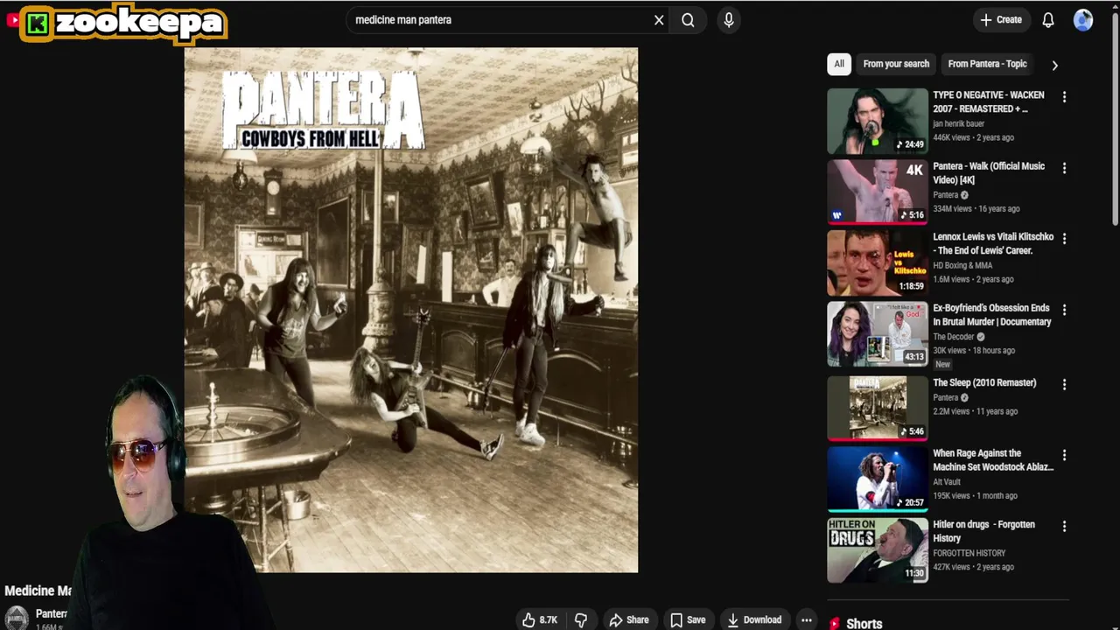1120x630 pixels.
Task: Open channel 'jan henrik bauer'
Action: pyautogui.click(x=958, y=123)
